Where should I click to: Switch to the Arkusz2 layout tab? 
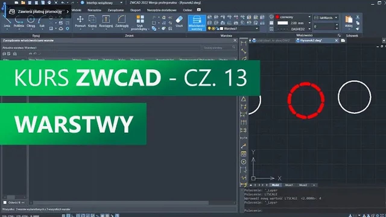click(x=303, y=185)
